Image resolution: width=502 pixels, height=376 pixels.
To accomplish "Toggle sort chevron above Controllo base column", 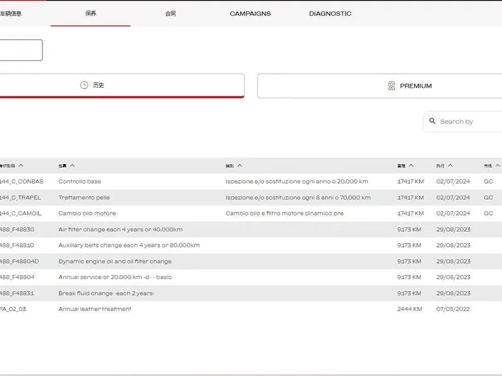I will 72,165.
